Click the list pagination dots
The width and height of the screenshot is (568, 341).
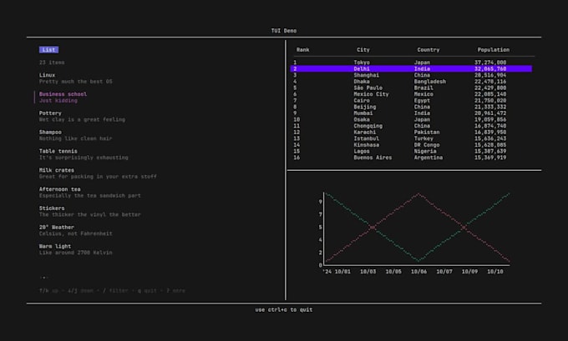click(43, 277)
